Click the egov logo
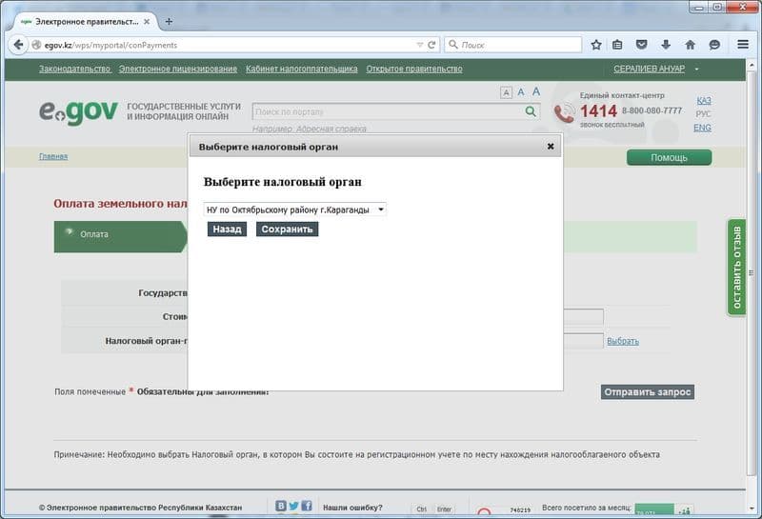Screen dimensions: 762x519 click(x=78, y=111)
